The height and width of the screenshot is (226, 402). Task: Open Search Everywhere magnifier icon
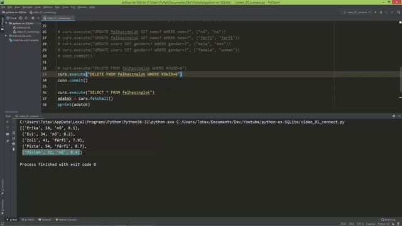point(399,12)
